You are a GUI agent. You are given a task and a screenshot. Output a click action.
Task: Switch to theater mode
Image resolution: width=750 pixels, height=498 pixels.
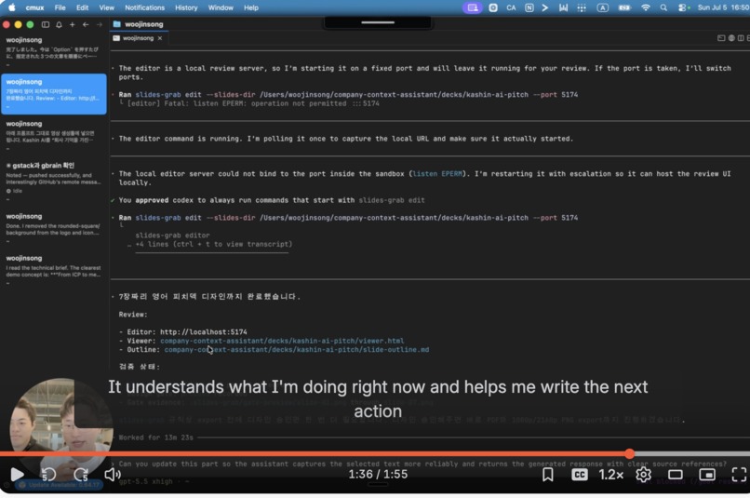pos(676,474)
